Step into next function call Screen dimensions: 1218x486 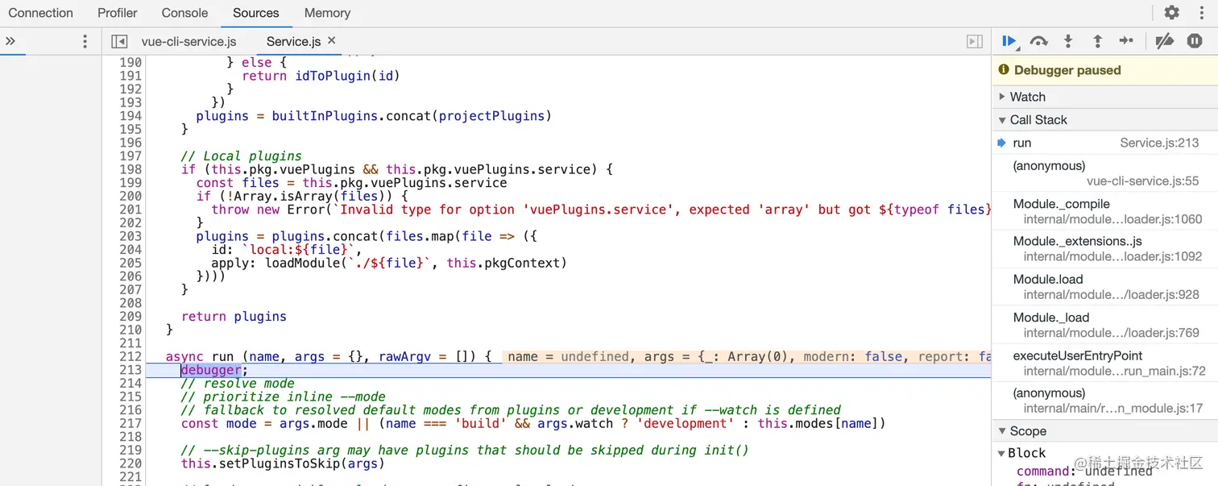point(1068,41)
